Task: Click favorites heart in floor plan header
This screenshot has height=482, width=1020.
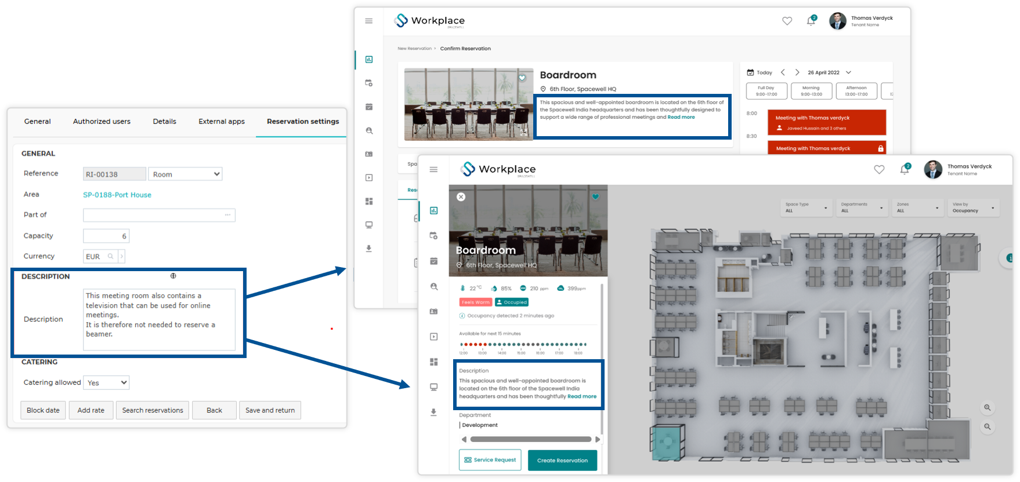Action: (x=880, y=169)
